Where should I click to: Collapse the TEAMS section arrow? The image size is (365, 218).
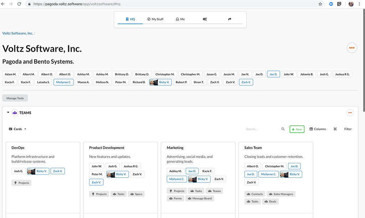(x=8, y=112)
